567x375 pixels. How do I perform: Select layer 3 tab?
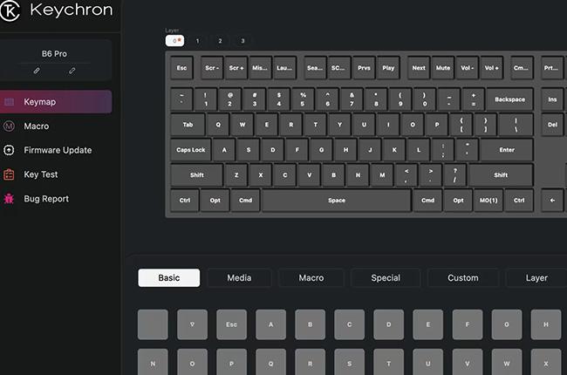point(243,41)
